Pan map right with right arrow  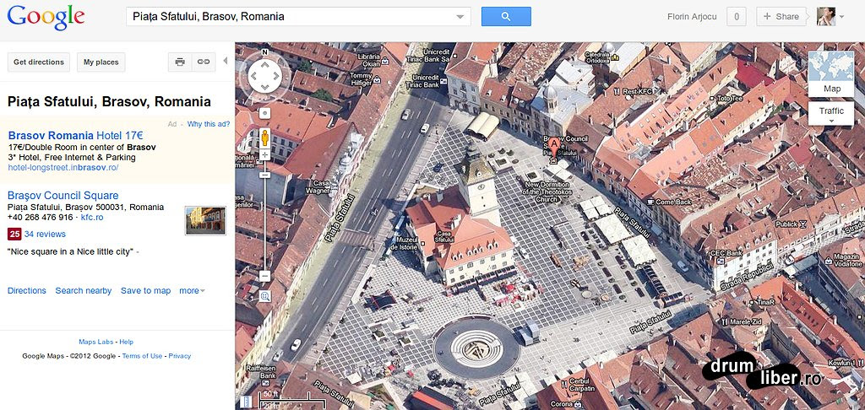276,76
